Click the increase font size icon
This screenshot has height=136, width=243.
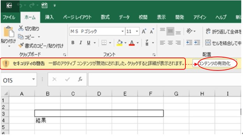click(144, 31)
